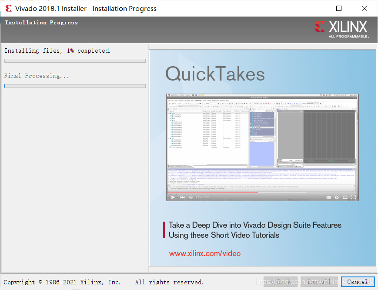Click the Vivado installer title bar icon
Image resolution: width=378 pixels, height=290 pixels.
[x=9, y=8]
